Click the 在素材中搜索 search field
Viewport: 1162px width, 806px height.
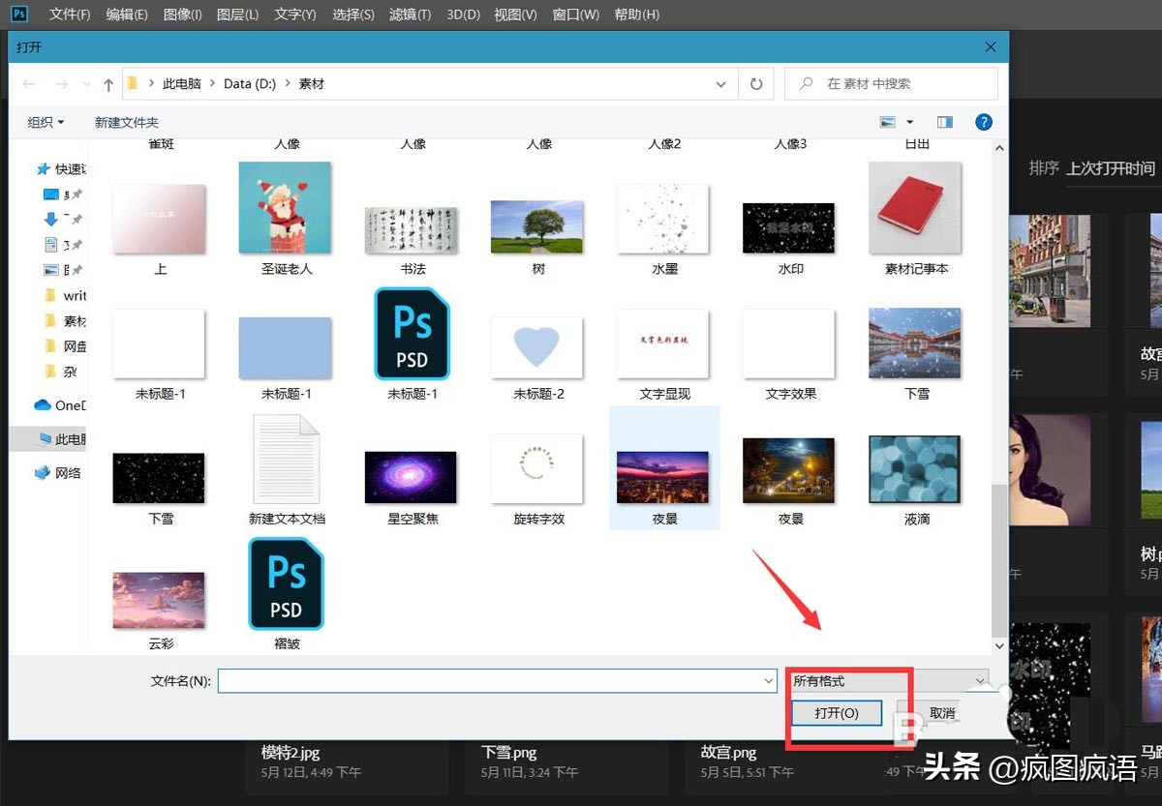click(x=891, y=83)
